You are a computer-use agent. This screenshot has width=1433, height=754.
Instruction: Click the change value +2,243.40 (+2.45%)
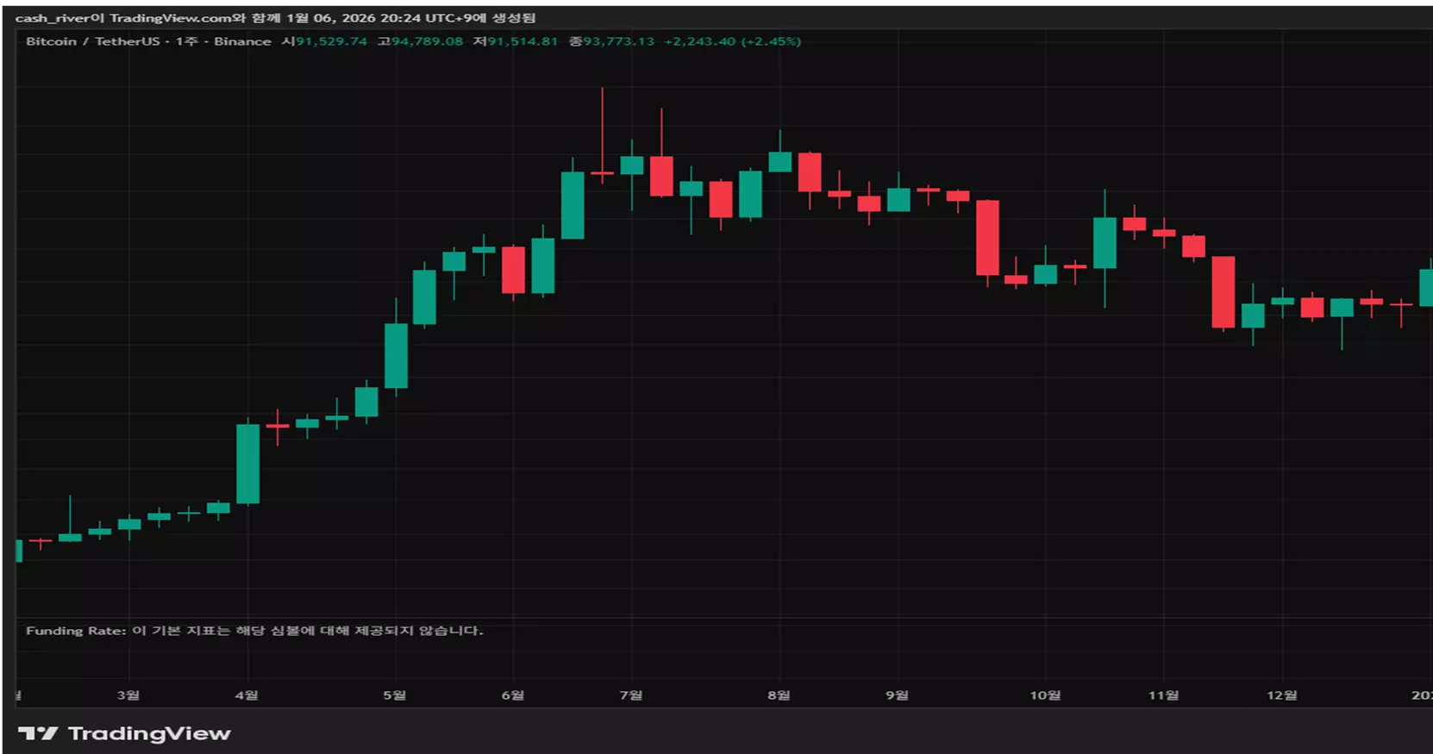point(732,41)
